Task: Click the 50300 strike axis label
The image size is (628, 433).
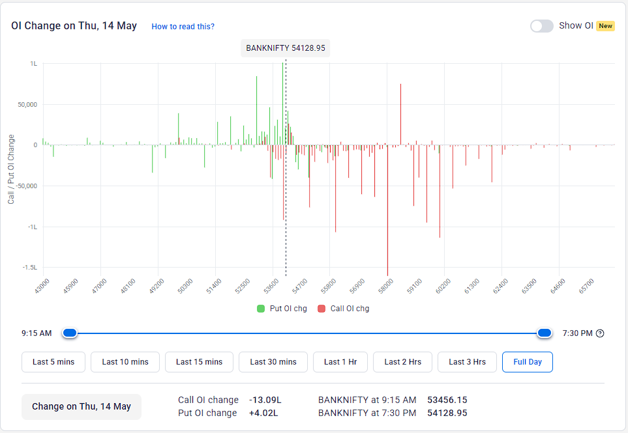Action: coord(185,286)
